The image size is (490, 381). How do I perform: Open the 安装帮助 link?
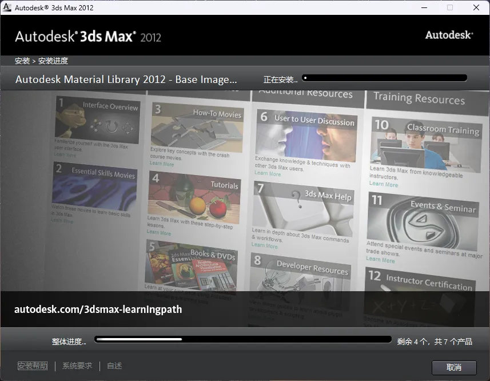(33, 366)
